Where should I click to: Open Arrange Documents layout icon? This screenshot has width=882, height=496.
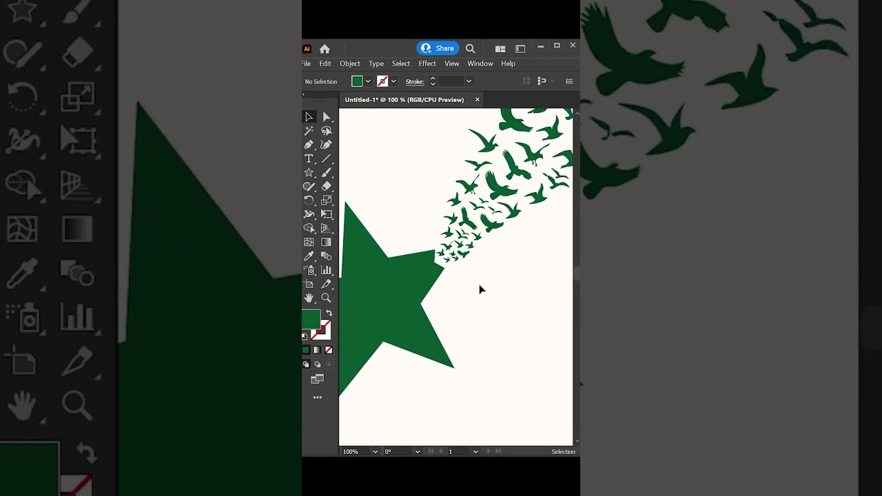[x=500, y=49]
